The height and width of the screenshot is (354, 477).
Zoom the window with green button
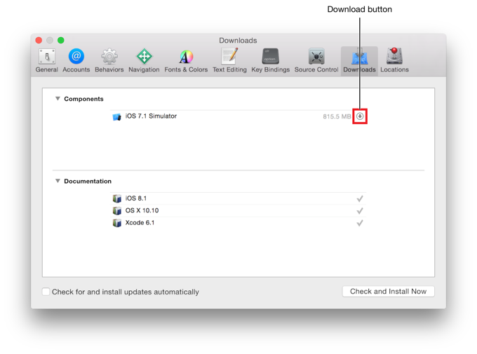(x=61, y=40)
